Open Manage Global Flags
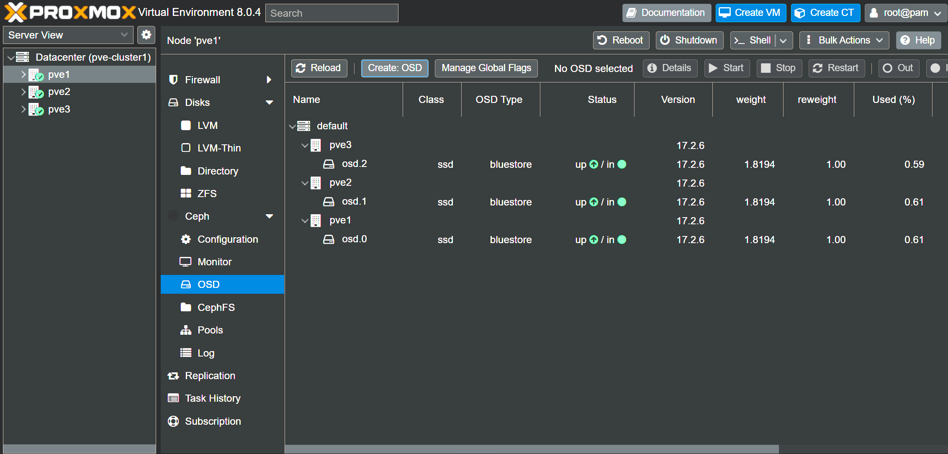The width and height of the screenshot is (948, 454). pyautogui.click(x=486, y=68)
